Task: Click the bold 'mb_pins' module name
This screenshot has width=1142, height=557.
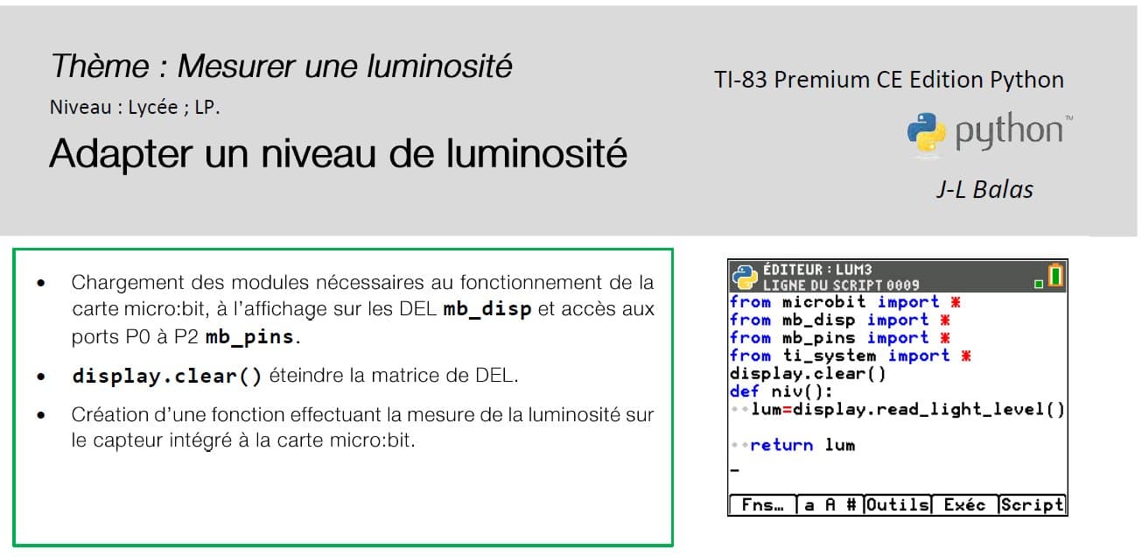Action: [250, 337]
